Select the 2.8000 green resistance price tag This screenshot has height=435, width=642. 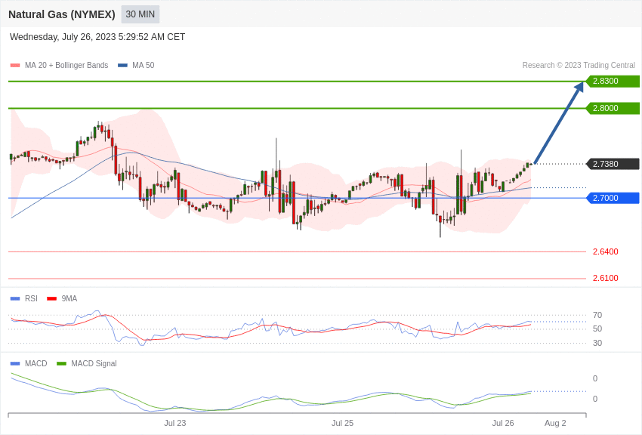(613, 109)
